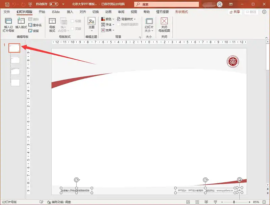Click the Share button
Screen dimensions: 270x205
click(235, 12)
